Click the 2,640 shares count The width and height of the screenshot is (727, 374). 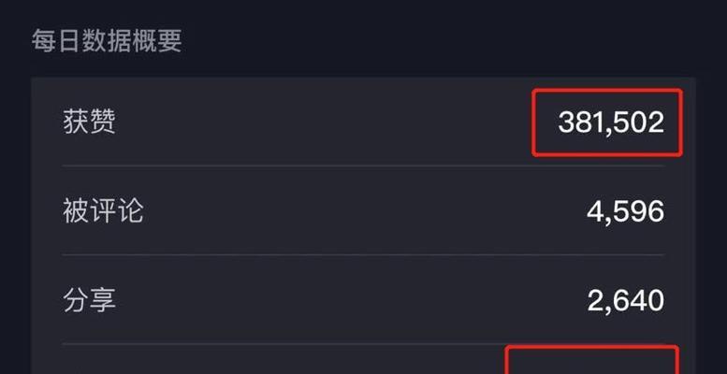tap(625, 301)
